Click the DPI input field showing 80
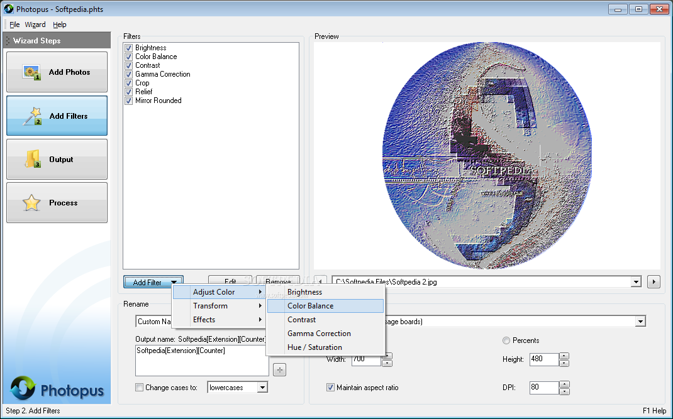Screen dimensions: 673x419 click(544, 388)
